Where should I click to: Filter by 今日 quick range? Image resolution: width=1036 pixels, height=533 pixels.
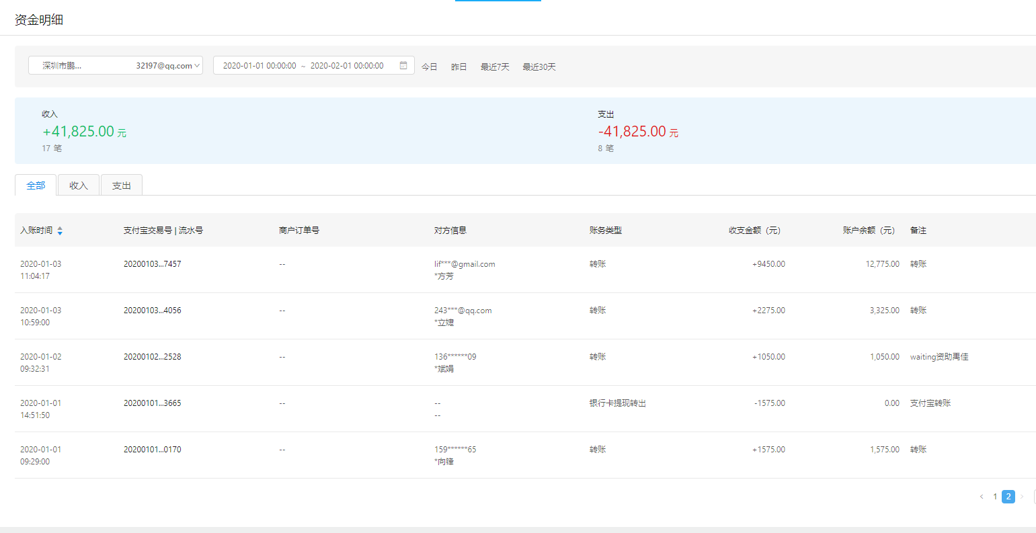(x=430, y=67)
